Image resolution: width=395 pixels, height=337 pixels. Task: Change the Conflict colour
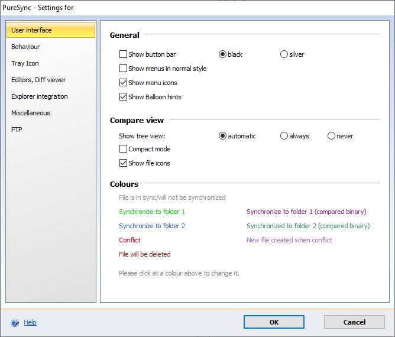pos(129,240)
